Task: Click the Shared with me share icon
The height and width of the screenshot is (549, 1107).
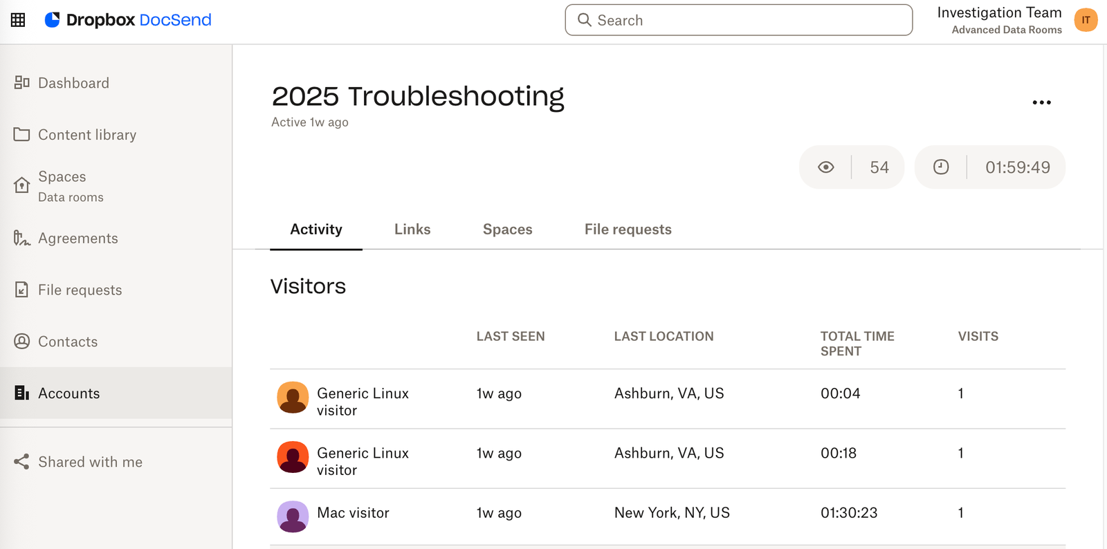Action: (x=21, y=462)
